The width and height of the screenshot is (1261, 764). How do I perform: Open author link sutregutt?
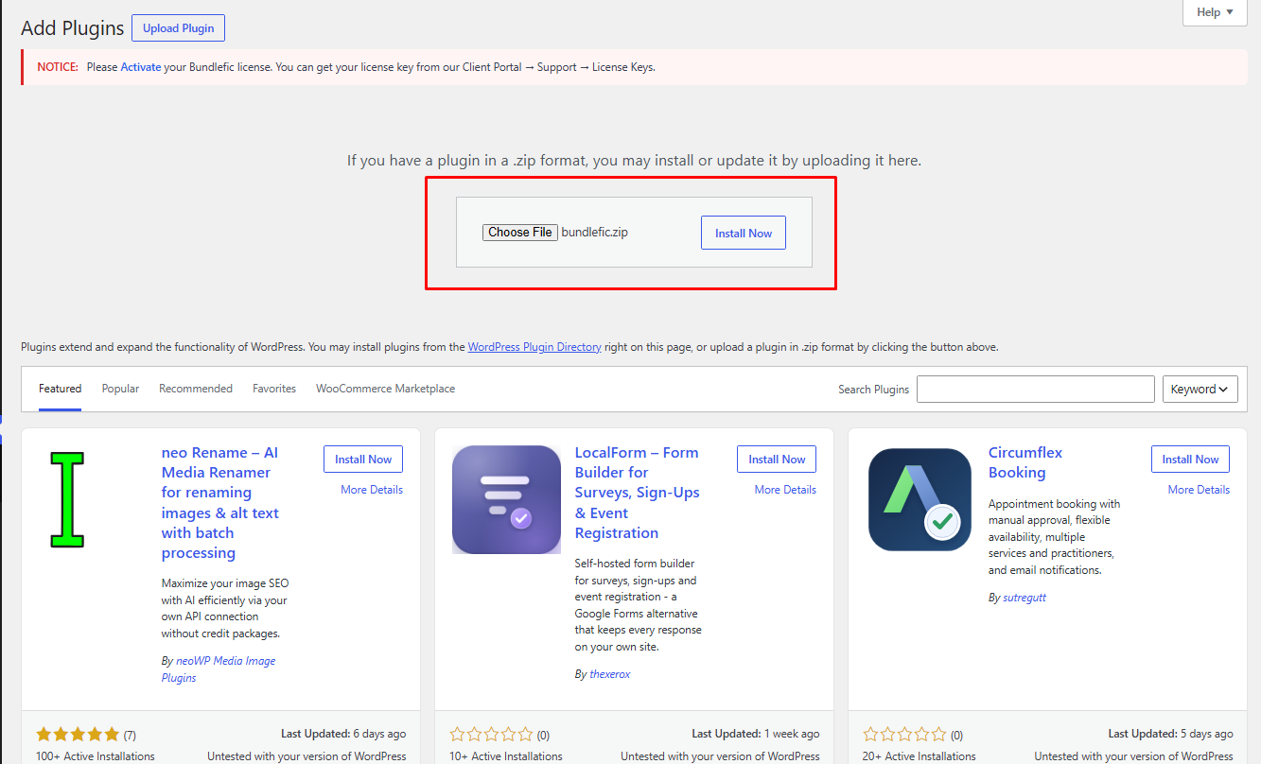(x=1025, y=598)
